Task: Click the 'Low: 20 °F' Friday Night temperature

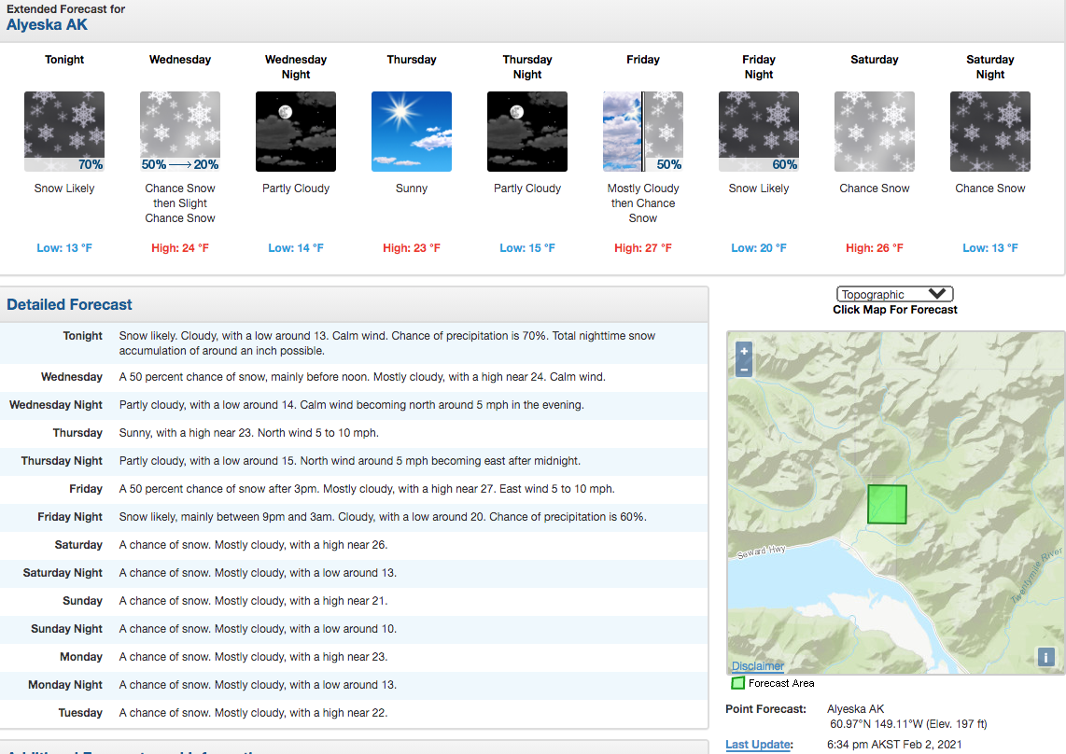Action: point(759,248)
